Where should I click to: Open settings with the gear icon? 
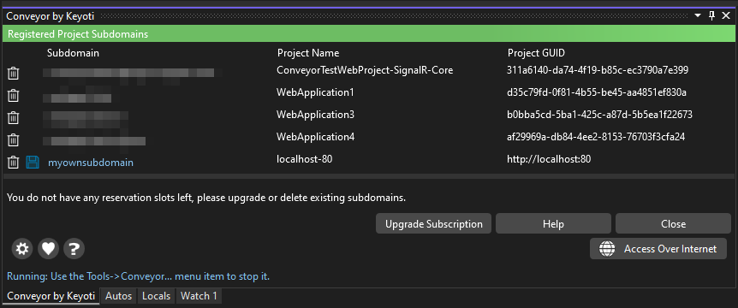pyautogui.click(x=22, y=249)
